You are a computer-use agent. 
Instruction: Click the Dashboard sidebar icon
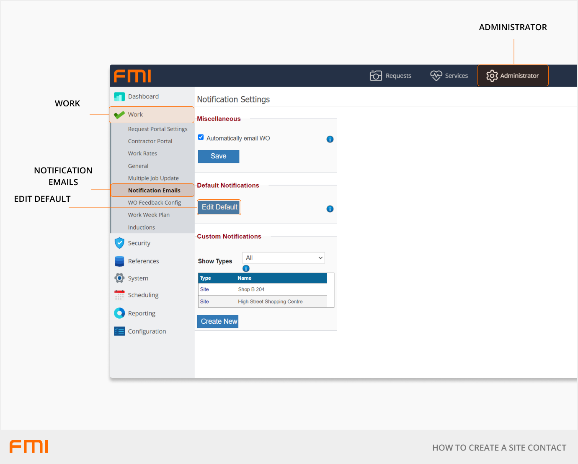point(119,97)
